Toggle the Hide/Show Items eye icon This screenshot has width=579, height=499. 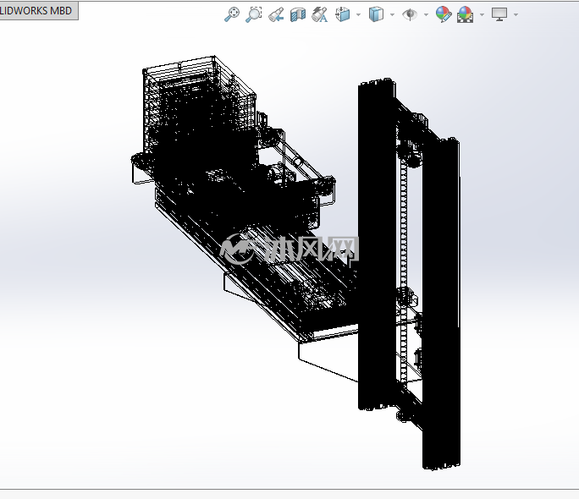410,14
